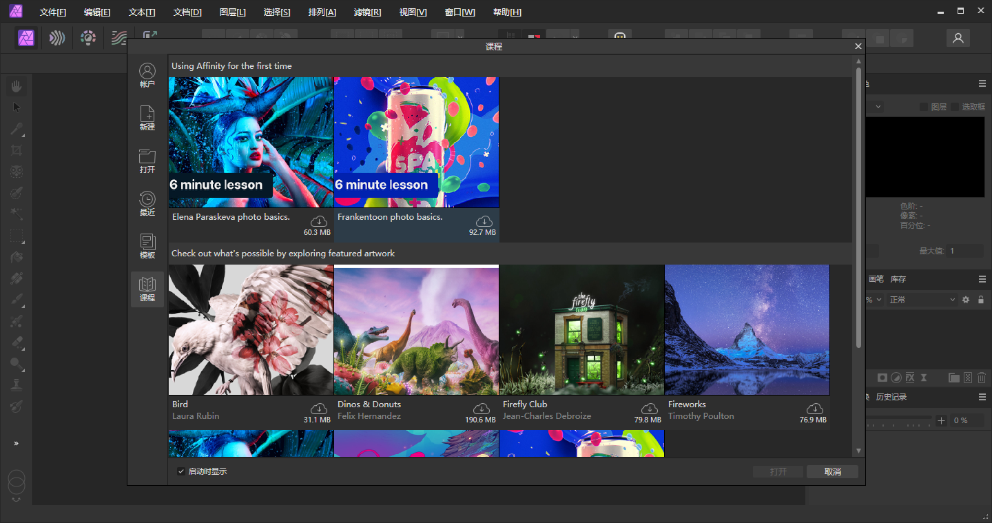
Task: Switch to the Develop Persona icon
Action: pos(87,38)
